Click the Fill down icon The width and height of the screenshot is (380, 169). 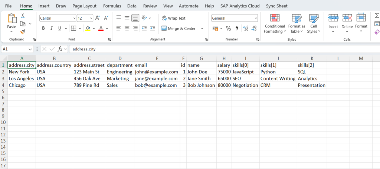[377, 24]
